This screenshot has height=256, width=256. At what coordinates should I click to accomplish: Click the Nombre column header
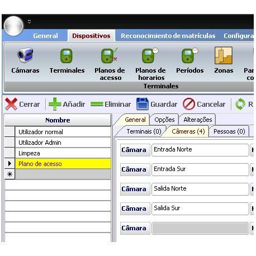point(58,120)
